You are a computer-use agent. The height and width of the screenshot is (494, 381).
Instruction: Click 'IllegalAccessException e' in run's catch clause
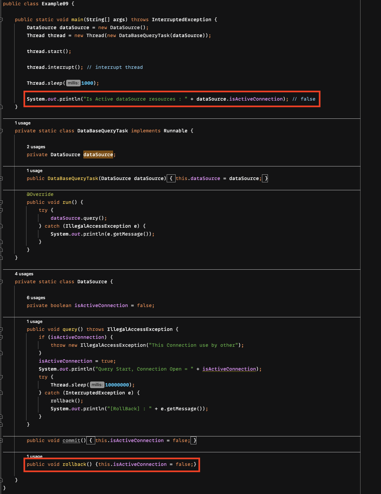click(x=103, y=226)
